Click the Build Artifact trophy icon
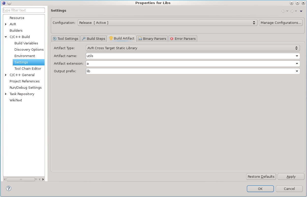307x197 pixels. (110, 38)
